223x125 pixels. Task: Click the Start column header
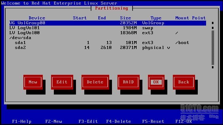pos(80,18)
